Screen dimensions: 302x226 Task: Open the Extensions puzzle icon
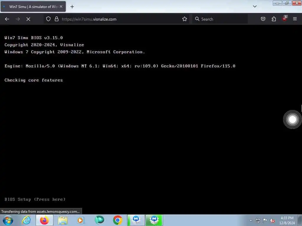pos(274,19)
